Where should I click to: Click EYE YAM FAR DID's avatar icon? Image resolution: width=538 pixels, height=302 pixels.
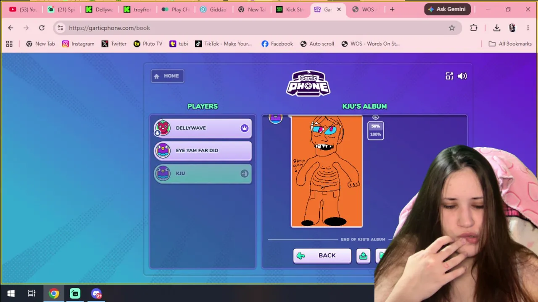pos(163,151)
